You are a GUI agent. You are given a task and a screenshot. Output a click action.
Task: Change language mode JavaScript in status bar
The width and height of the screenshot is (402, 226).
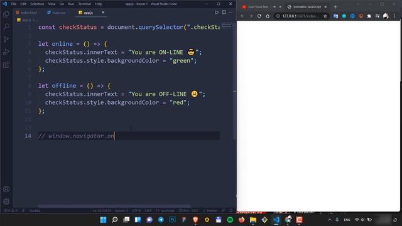point(166,211)
